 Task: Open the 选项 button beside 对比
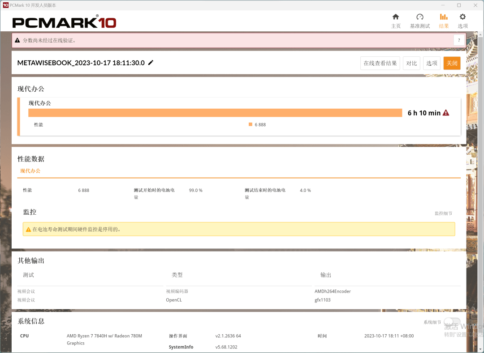432,63
